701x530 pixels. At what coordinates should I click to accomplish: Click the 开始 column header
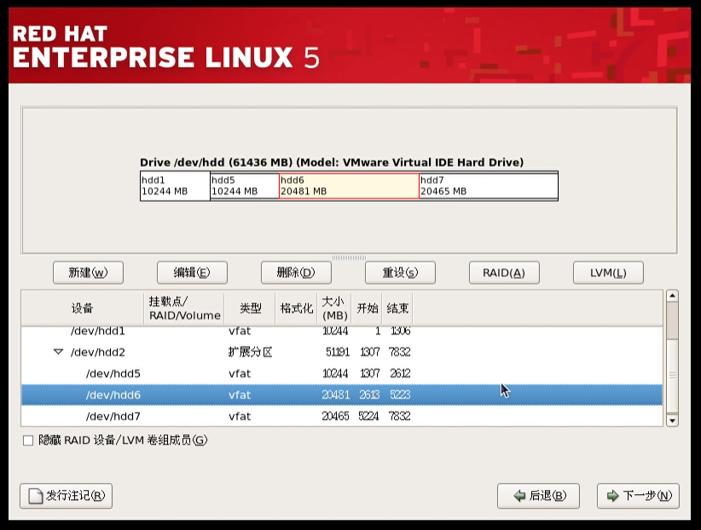(367, 308)
